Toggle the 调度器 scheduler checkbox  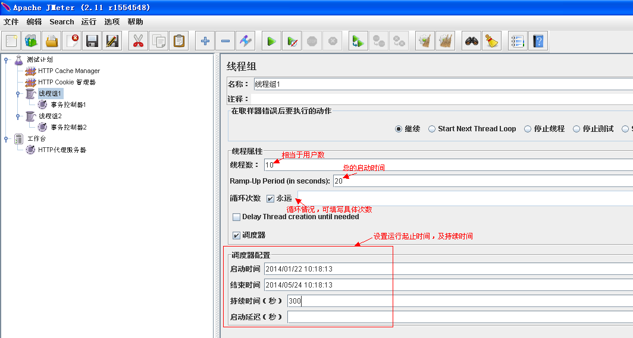237,235
